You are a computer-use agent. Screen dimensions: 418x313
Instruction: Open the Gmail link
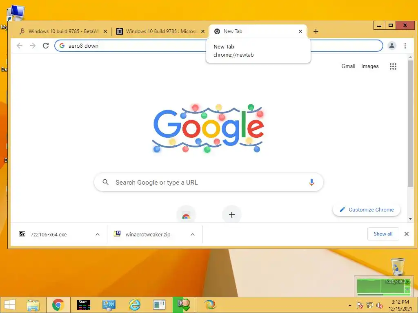(348, 66)
